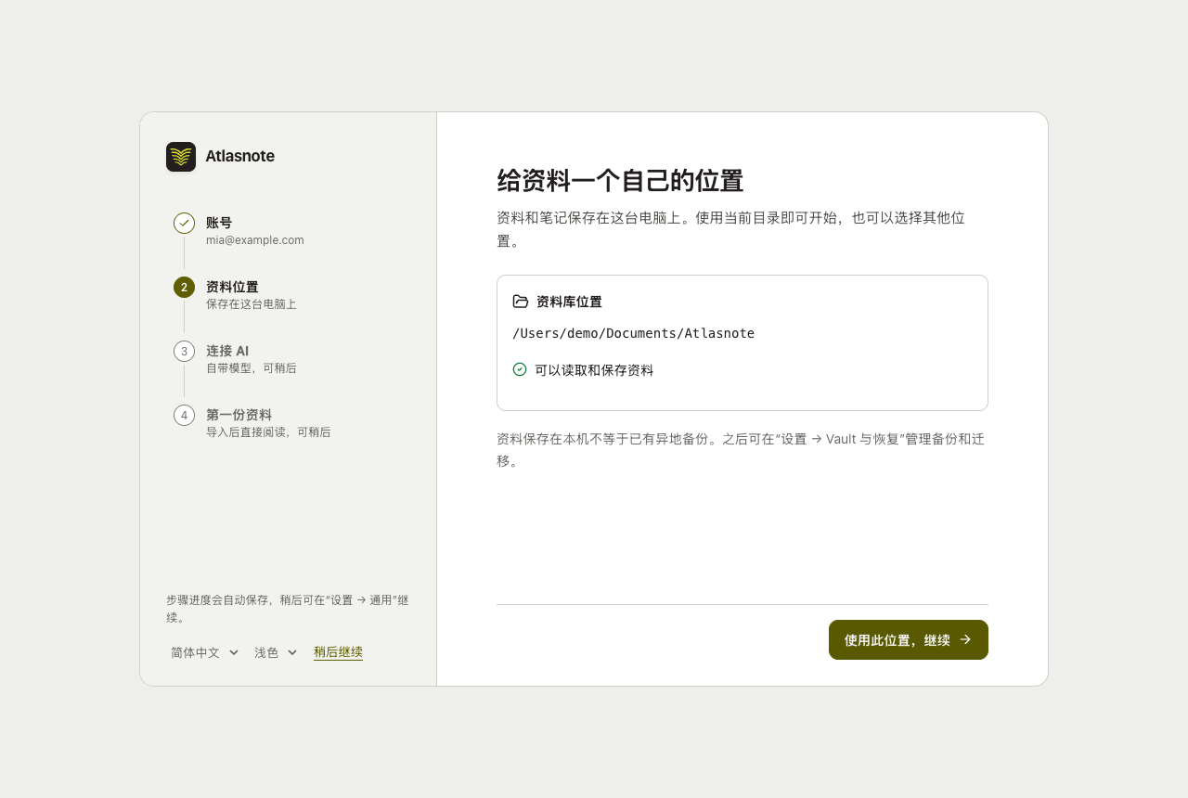This screenshot has height=798, width=1188.
Task: Click the mia@example.com account text
Action: click(x=255, y=240)
